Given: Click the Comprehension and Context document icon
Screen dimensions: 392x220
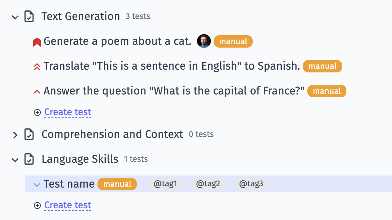Looking at the screenshot, I should 29,134.
